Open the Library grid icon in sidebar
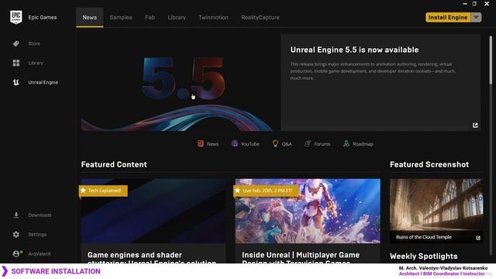This screenshot has height=279, width=496. (16, 63)
